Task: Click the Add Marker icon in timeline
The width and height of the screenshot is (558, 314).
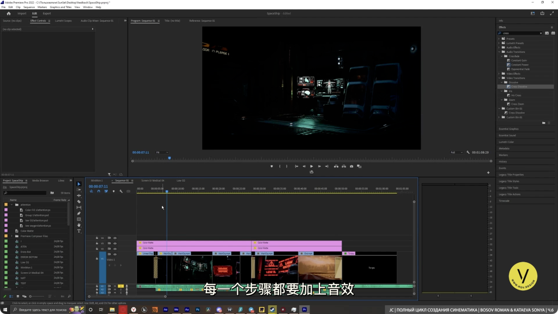Action: coord(113,191)
